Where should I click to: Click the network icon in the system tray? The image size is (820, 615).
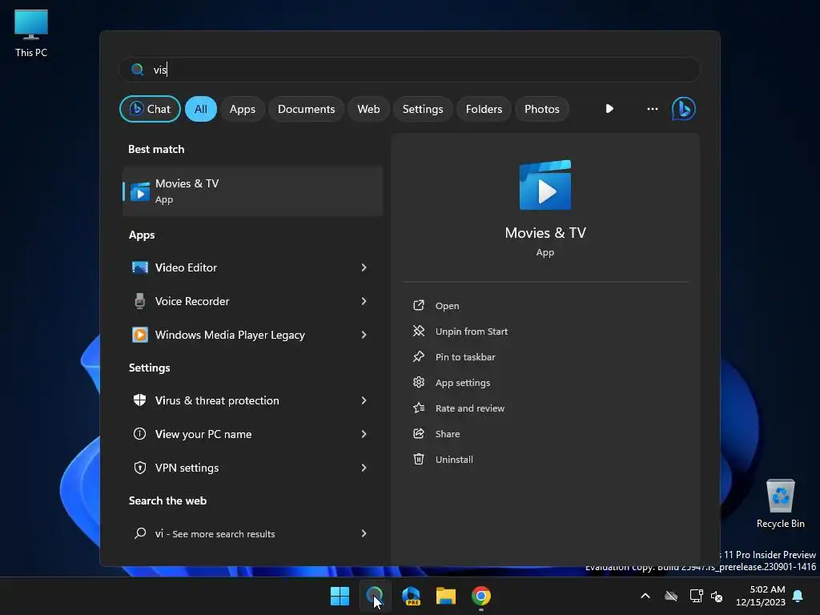point(696,596)
